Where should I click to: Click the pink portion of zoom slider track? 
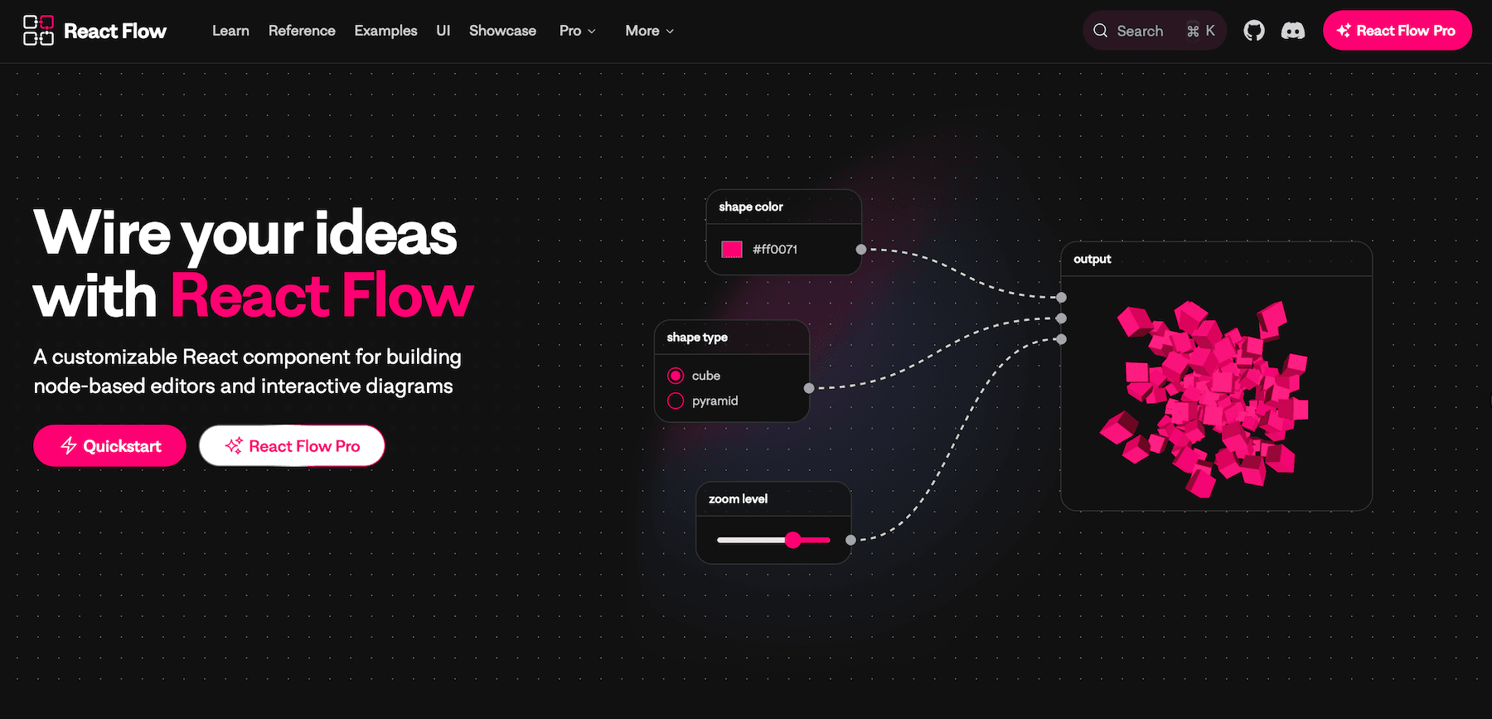click(x=816, y=540)
